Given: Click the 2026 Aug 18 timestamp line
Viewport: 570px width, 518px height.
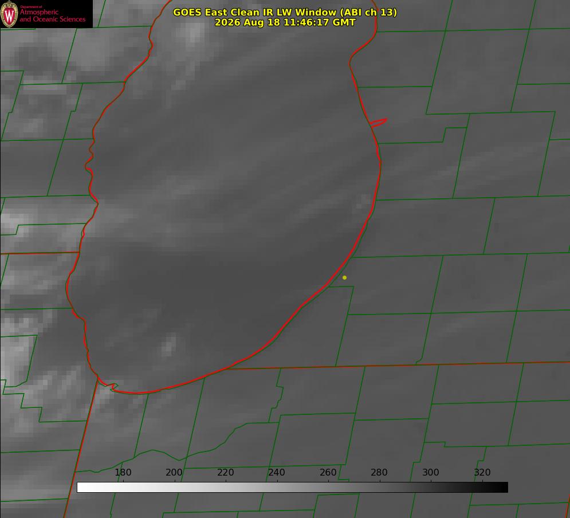Looking at the screenshot, I should (x=285, y=22).
